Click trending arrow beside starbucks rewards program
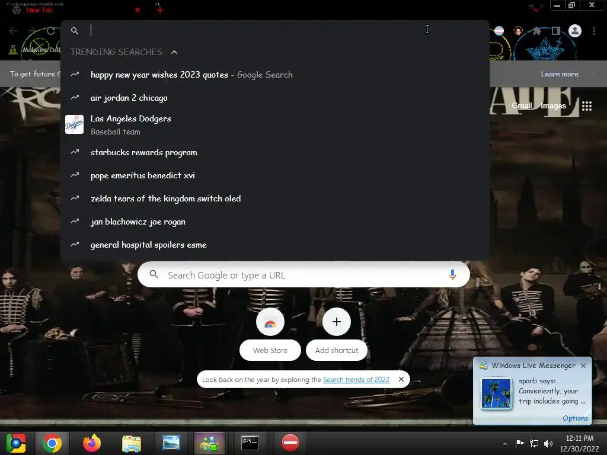 (x=75, y=152)
